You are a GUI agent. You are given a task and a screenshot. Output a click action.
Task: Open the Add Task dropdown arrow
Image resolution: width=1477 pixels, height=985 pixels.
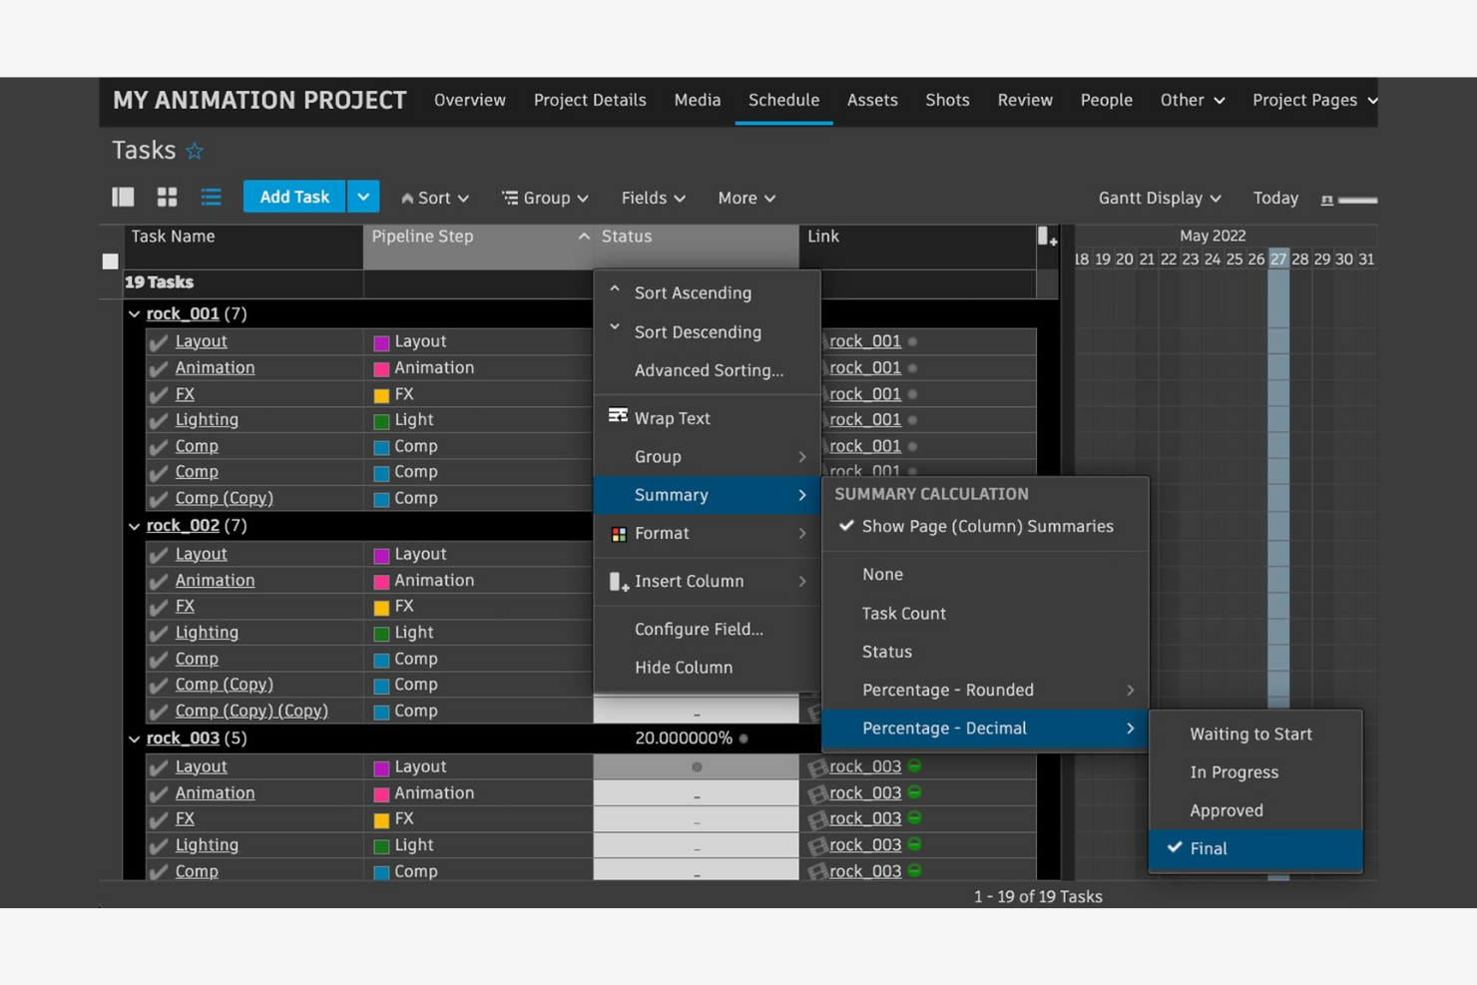pyautogui.click(x=363, y=197)
